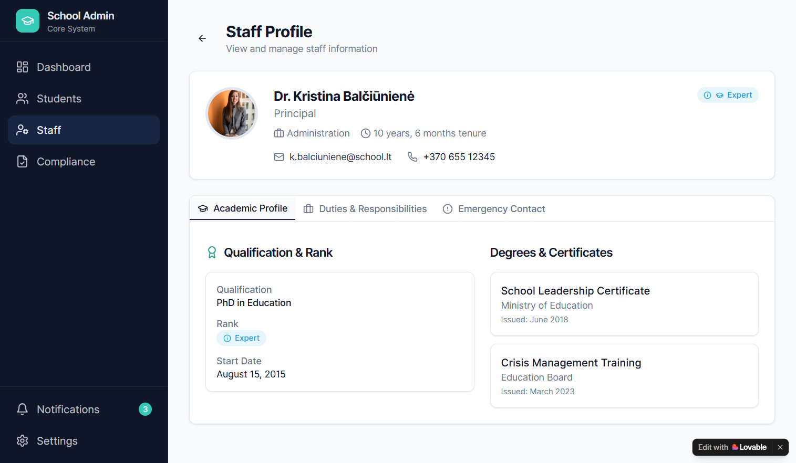Toggle the Expert badge at top right
796x463 pixels.
click(728, 95)
